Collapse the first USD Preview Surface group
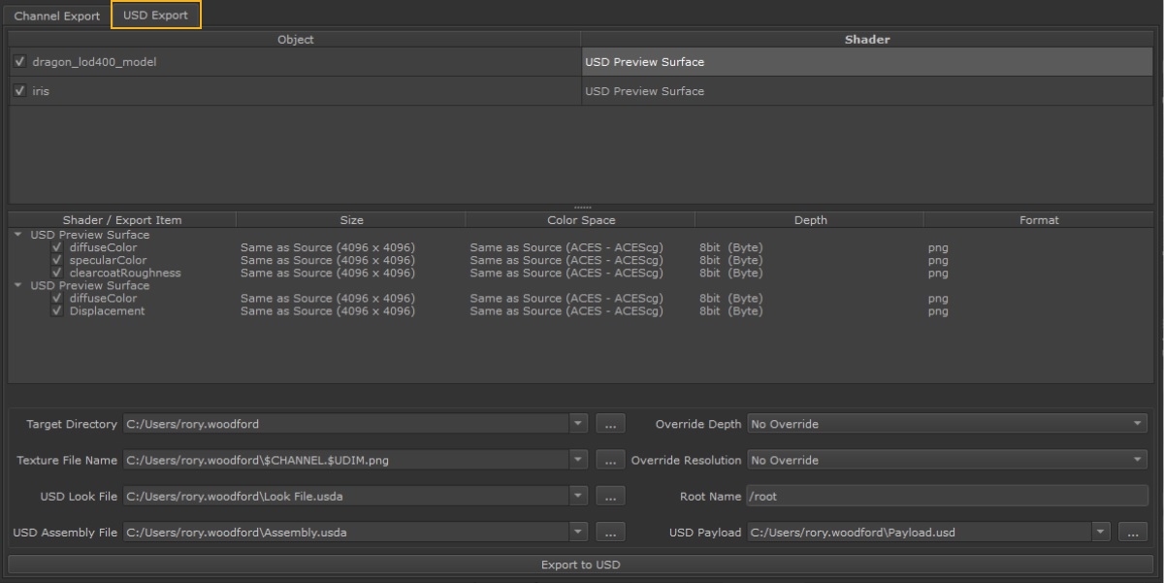The width and height of the screenshot is (1164, 583). tap(18, 235)
